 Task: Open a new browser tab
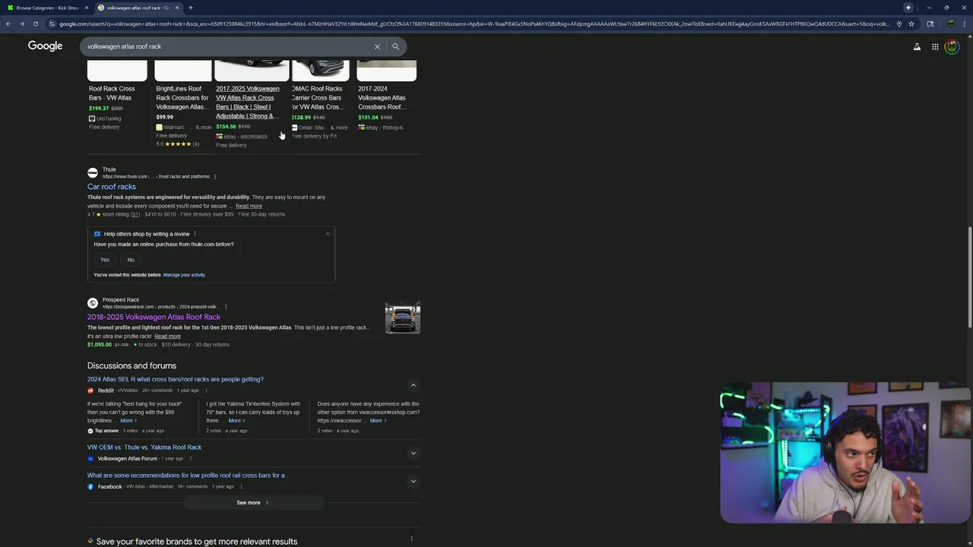pos(190,8)
